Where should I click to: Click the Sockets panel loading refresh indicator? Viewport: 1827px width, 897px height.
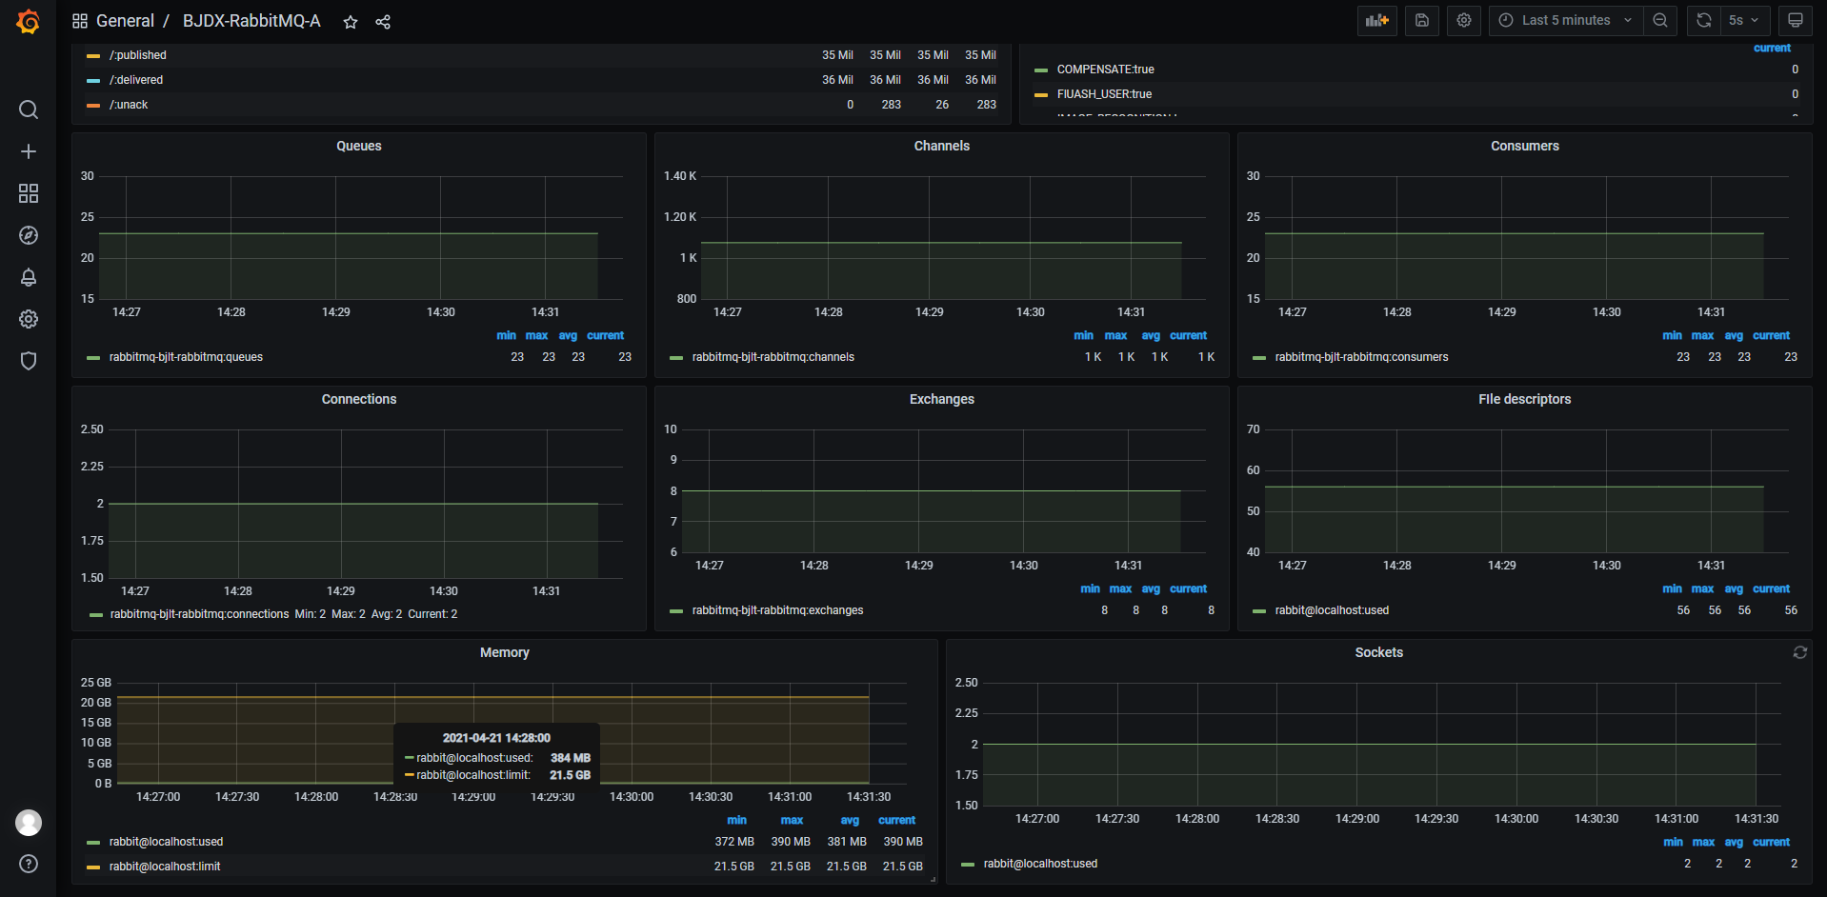[1799, 652]
